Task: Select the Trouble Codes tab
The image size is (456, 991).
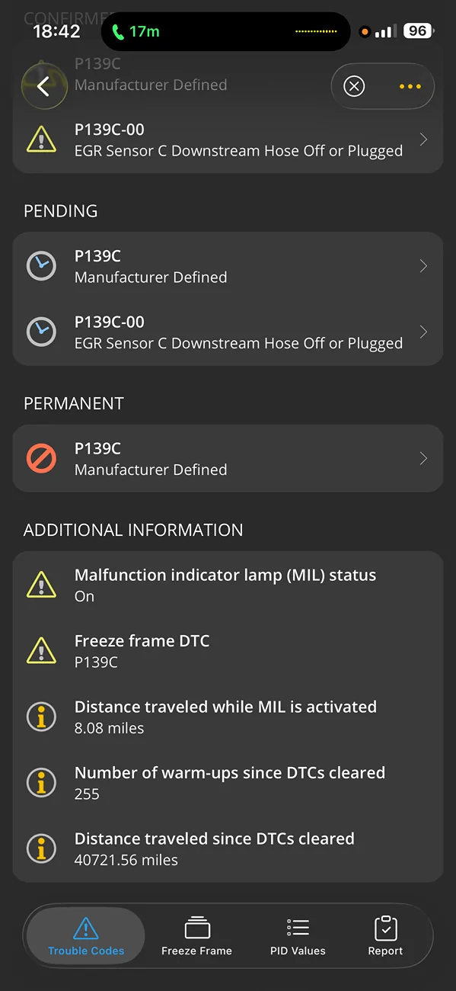Action: (x=86, y=935)
